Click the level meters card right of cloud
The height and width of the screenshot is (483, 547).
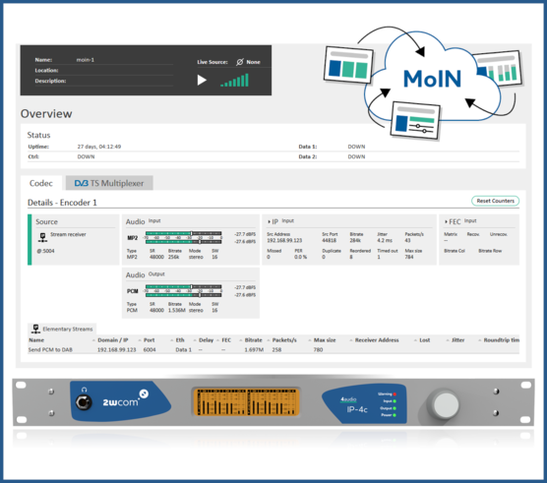[500, 69]
